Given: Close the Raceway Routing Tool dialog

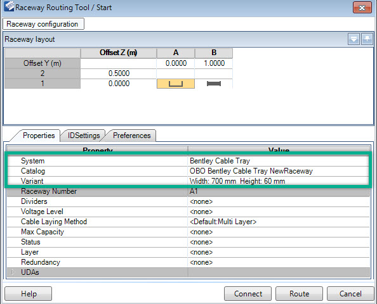Looking at the screenshot, I should (x=362, y=8).
